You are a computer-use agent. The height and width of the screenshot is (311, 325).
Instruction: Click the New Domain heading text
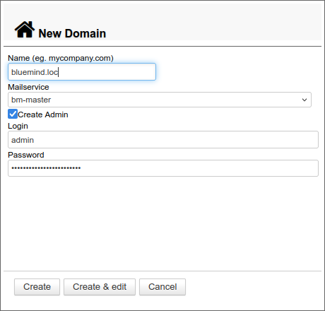pos(72,33)
